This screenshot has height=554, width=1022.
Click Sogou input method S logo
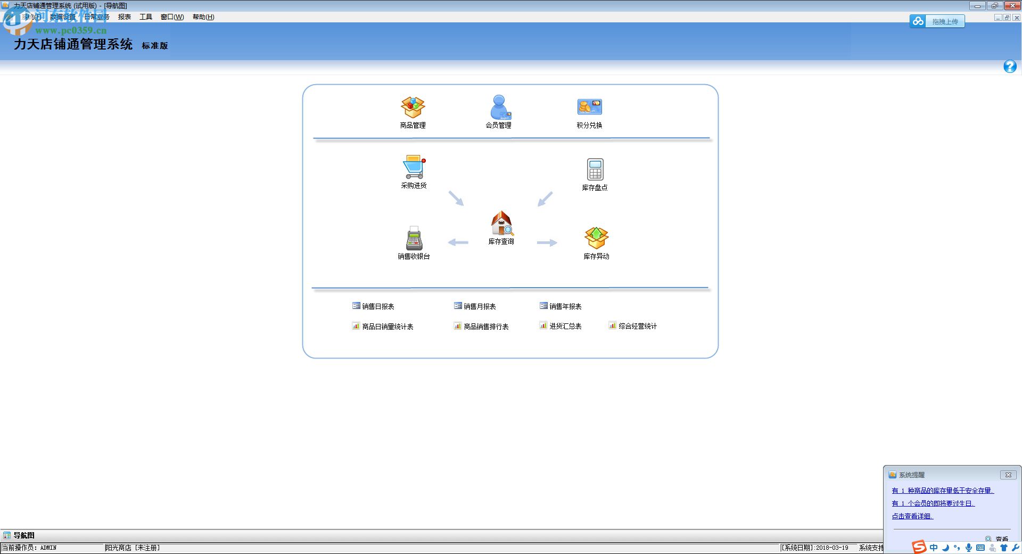click(x=919, y=547)
